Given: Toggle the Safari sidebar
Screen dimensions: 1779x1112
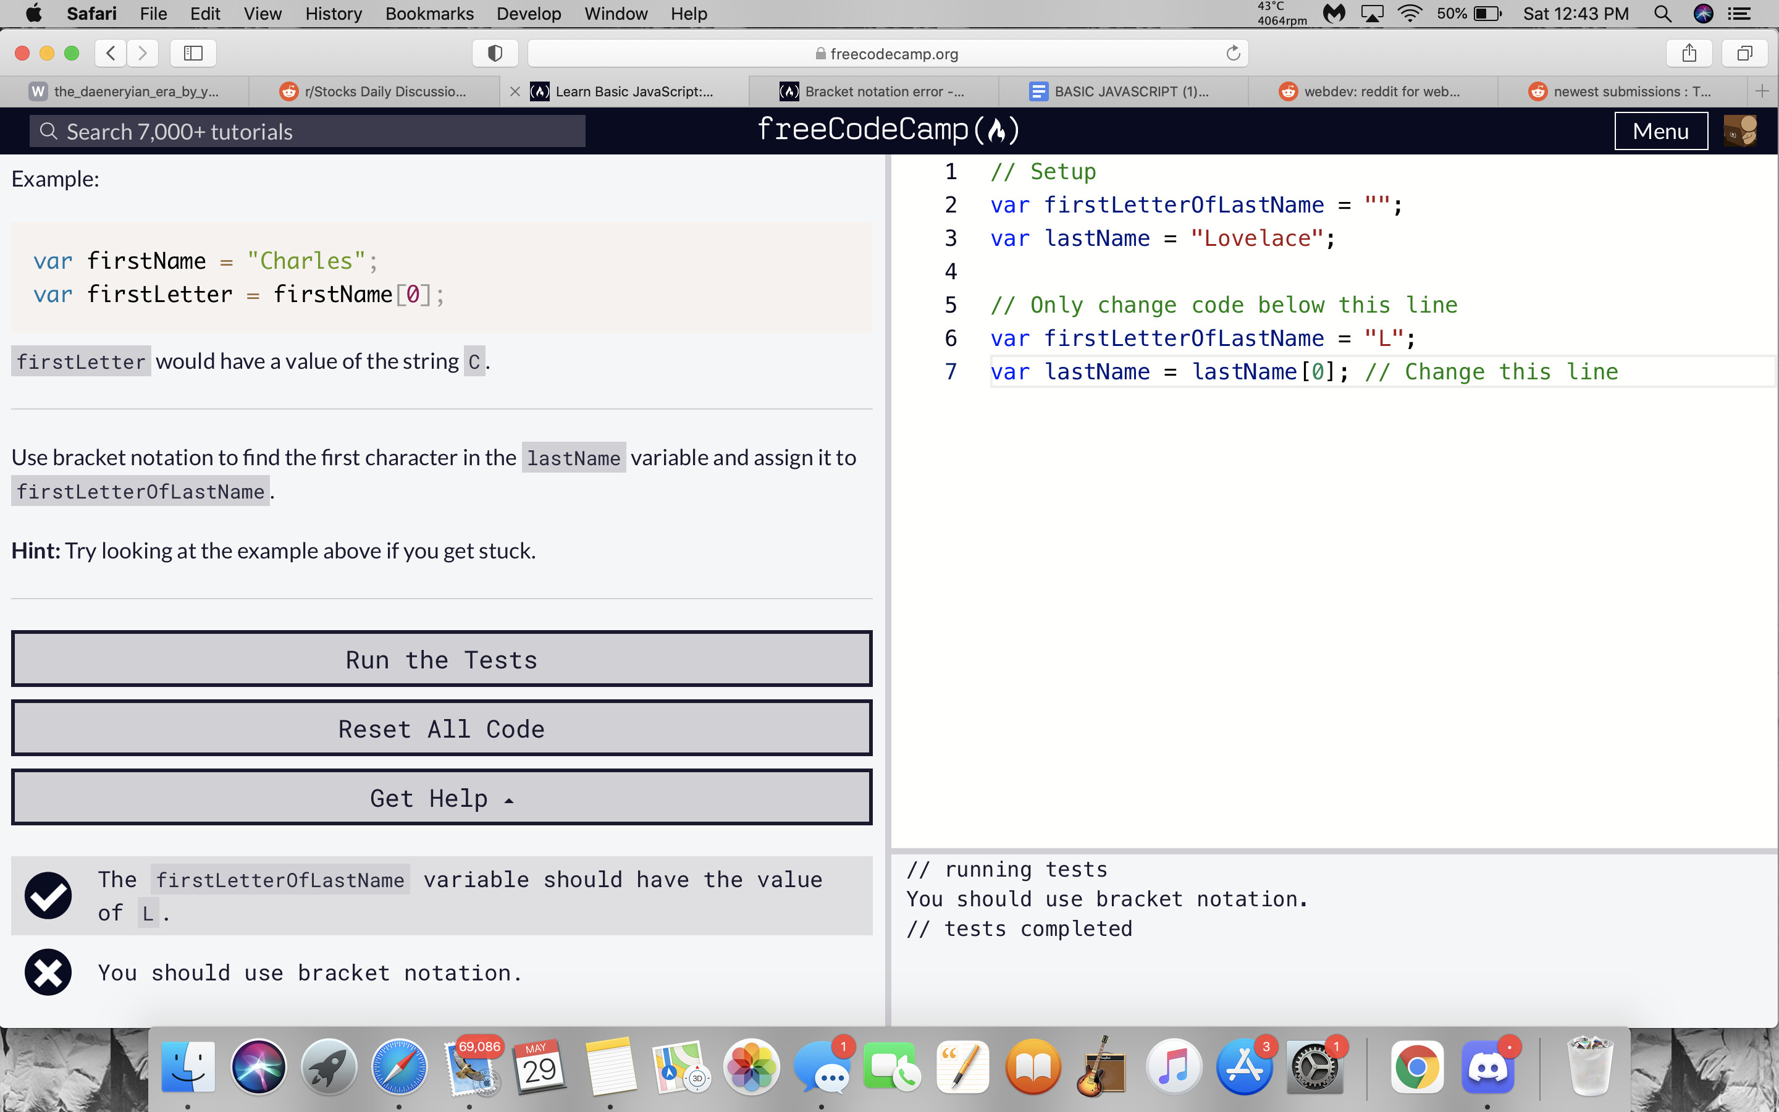Looking at the screenshot, I should pyautogui.click(x=192, y=53).
